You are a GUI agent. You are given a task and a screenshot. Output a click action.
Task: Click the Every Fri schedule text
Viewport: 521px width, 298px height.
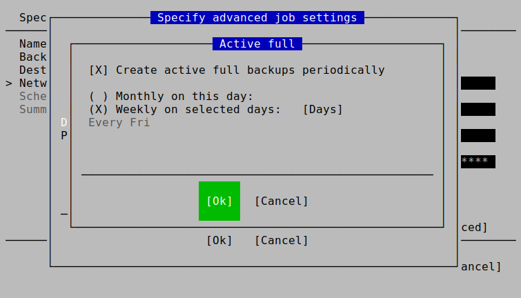point(119,122)
